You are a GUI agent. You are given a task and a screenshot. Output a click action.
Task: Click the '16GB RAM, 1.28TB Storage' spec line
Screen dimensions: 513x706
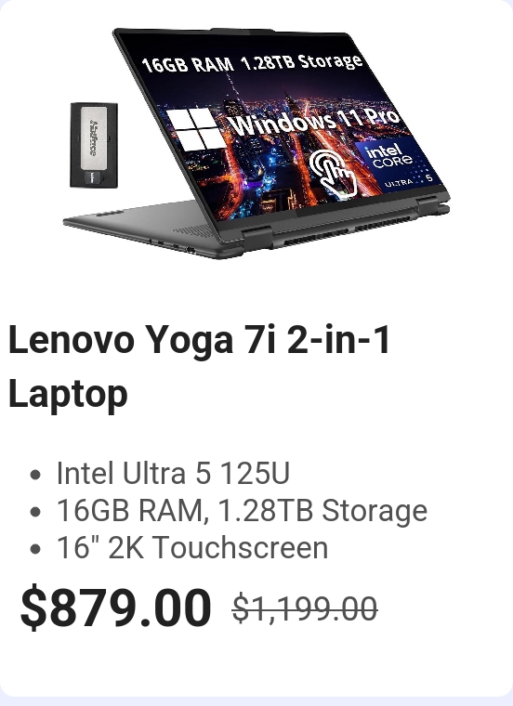242,511
